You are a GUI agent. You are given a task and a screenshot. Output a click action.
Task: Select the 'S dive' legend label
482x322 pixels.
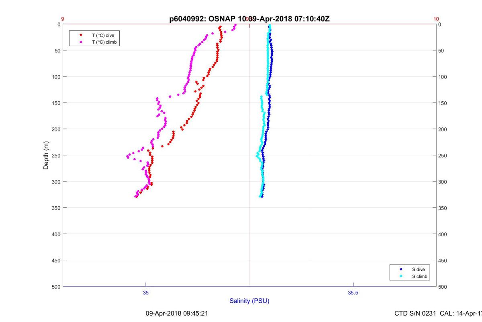[x=418, y=270]
